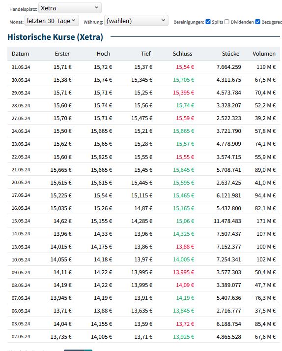Click the Schluss column header
Image resolution: width=282 pixels, height=351 pixels.
tap(182, 54)
